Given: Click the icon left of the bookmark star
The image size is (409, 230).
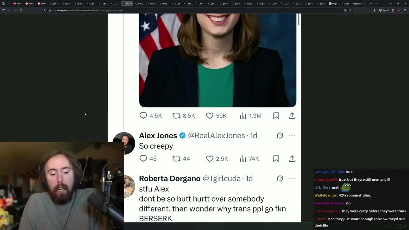Looking at the screenshot, I should point(346,10).
